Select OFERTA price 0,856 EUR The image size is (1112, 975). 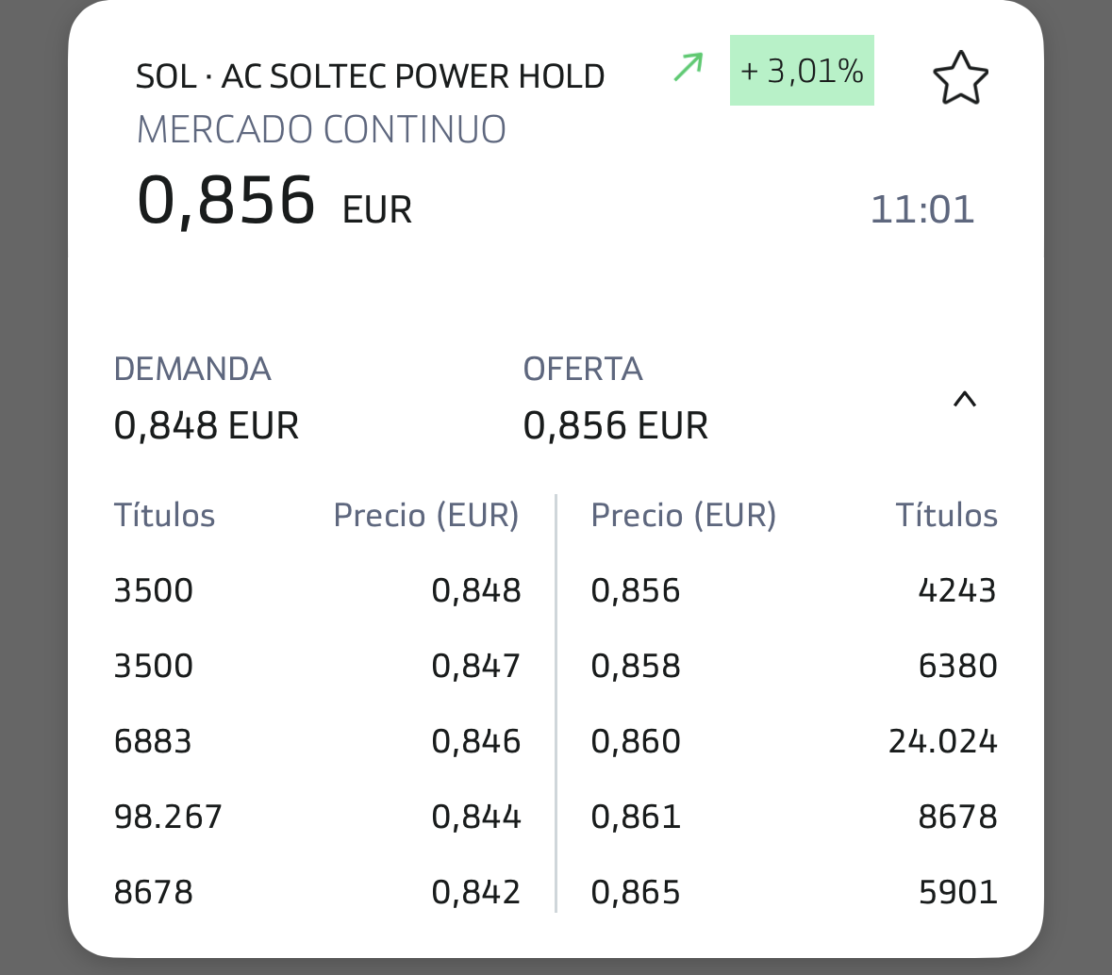(x=615, y=426)
